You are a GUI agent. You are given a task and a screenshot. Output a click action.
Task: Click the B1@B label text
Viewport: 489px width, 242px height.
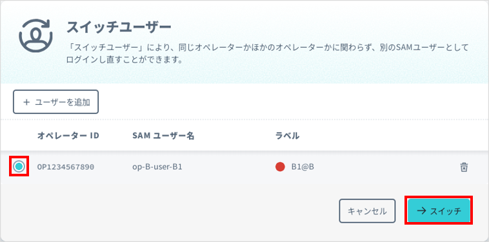point(303,167)
